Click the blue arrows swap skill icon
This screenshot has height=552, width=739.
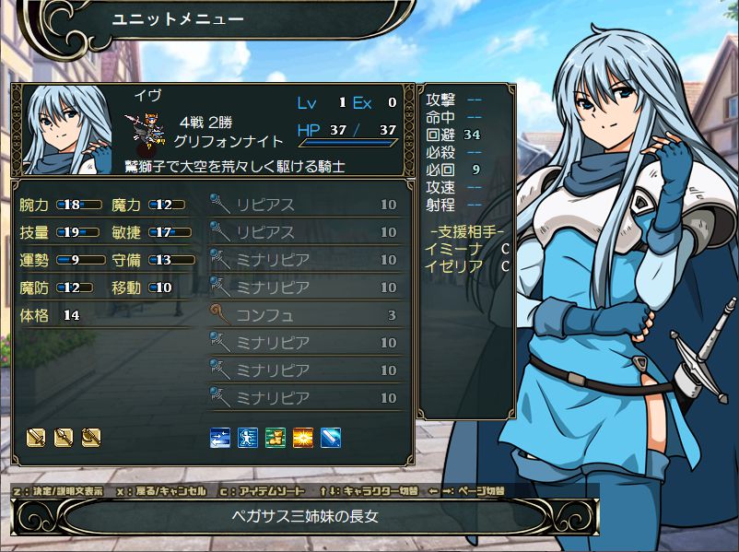tap(220, 438)
